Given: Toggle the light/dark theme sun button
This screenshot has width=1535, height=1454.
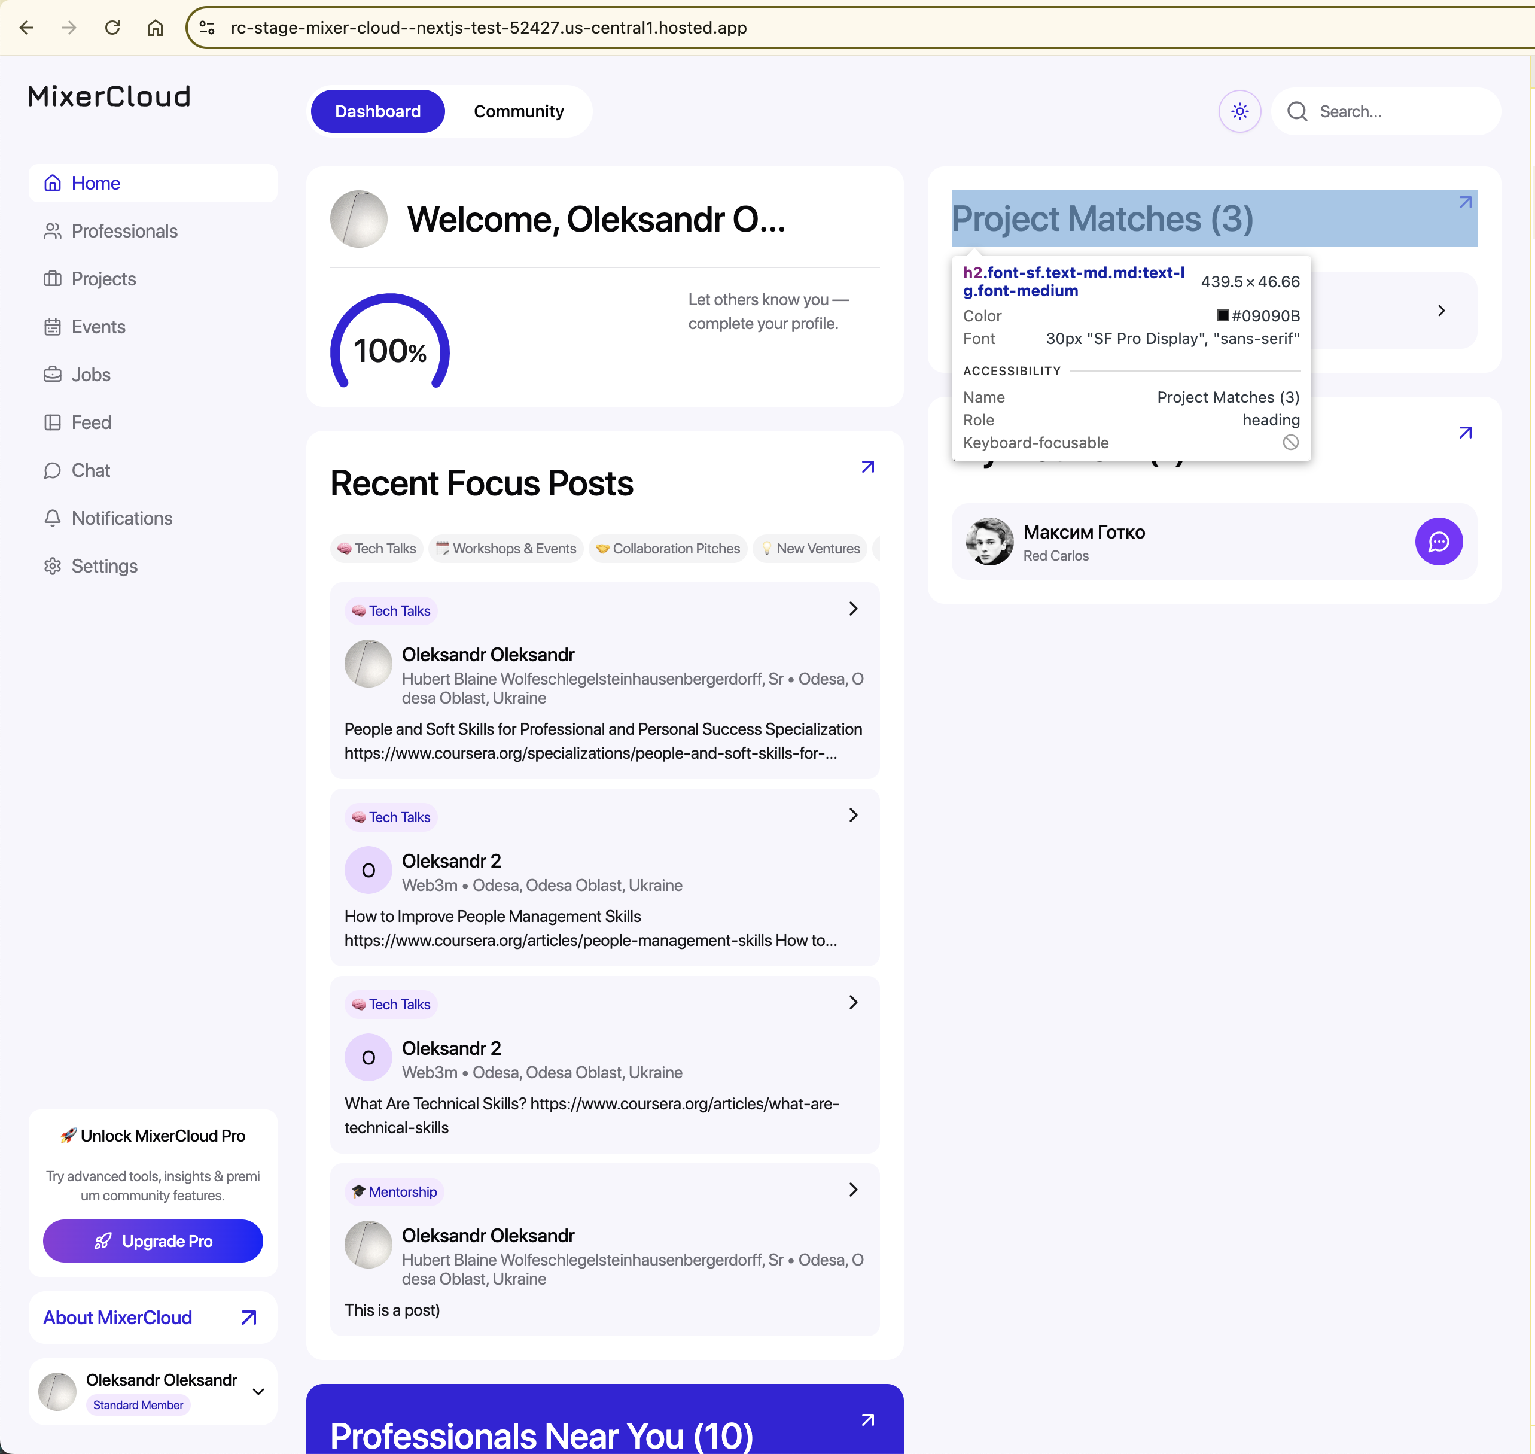Looking at the screenshot, I should pyautogui.click(x=1239, y=112).
